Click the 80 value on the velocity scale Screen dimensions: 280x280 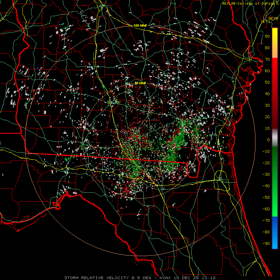[x=267, y=48]
